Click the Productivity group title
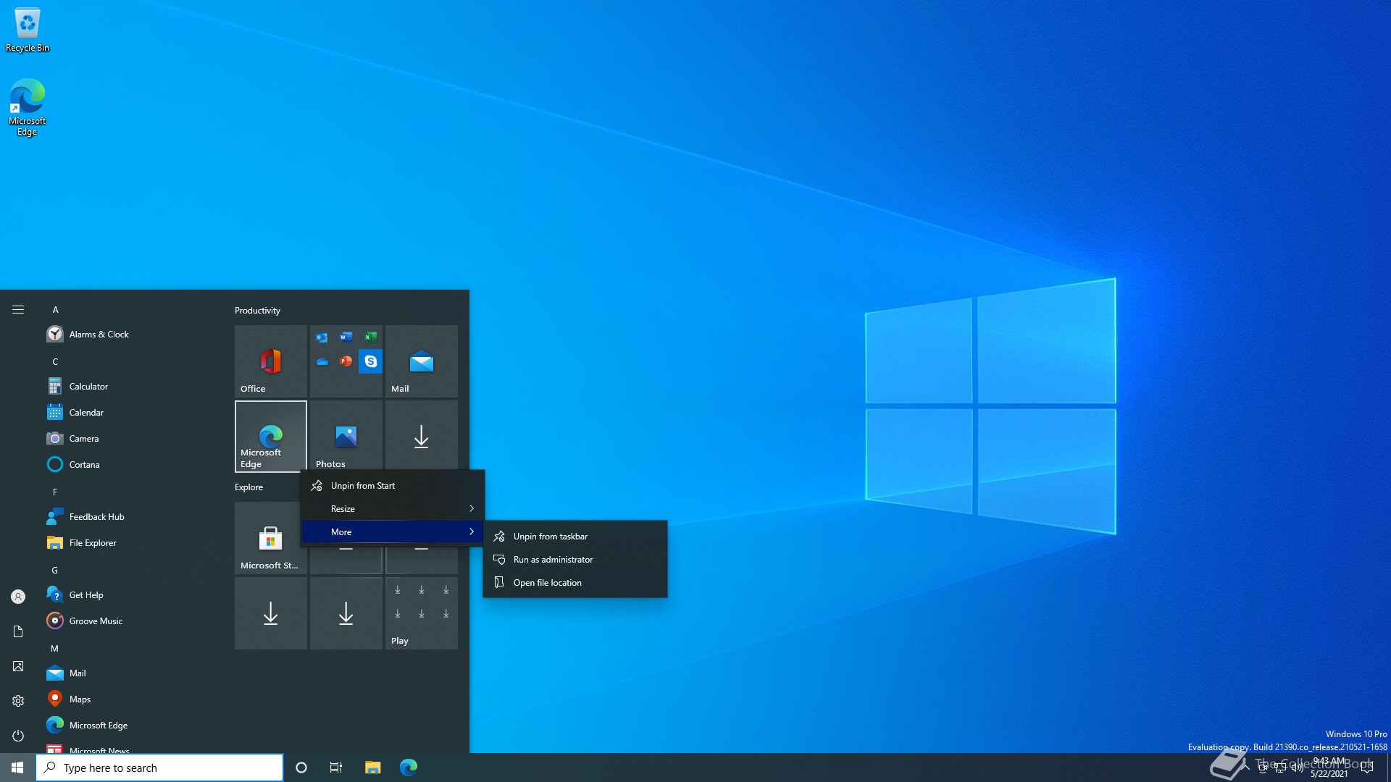1391x782 pixels. coord(257,311)
